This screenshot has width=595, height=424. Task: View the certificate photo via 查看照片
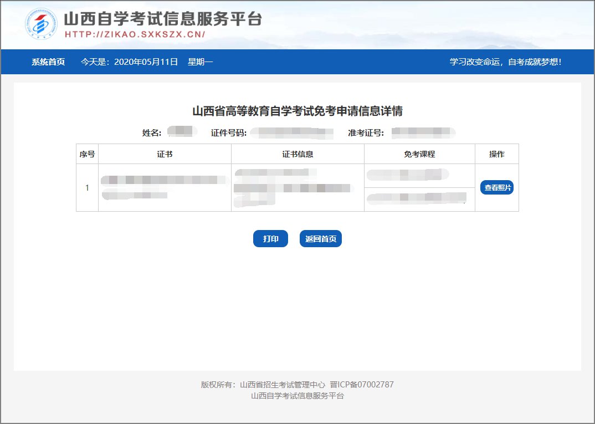point(497,188)
